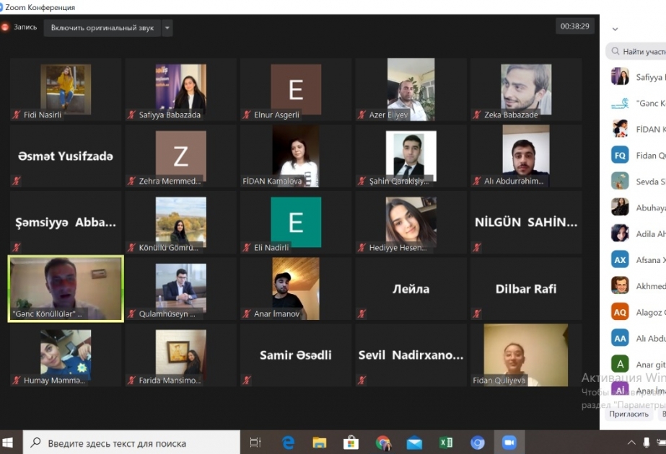Viewport: 666px width, 454px height.
Task: Focus the participant search field
Action: click(x=636, y=51)
